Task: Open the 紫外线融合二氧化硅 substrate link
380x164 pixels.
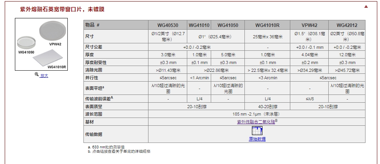Action: [256, 122]
